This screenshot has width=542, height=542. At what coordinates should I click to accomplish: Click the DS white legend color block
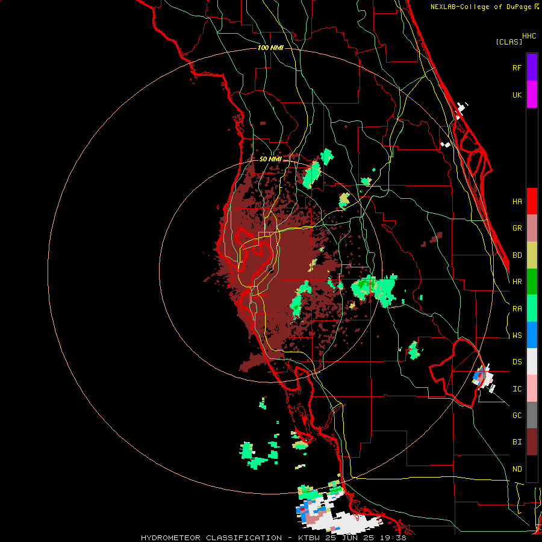tap(532, 361)
